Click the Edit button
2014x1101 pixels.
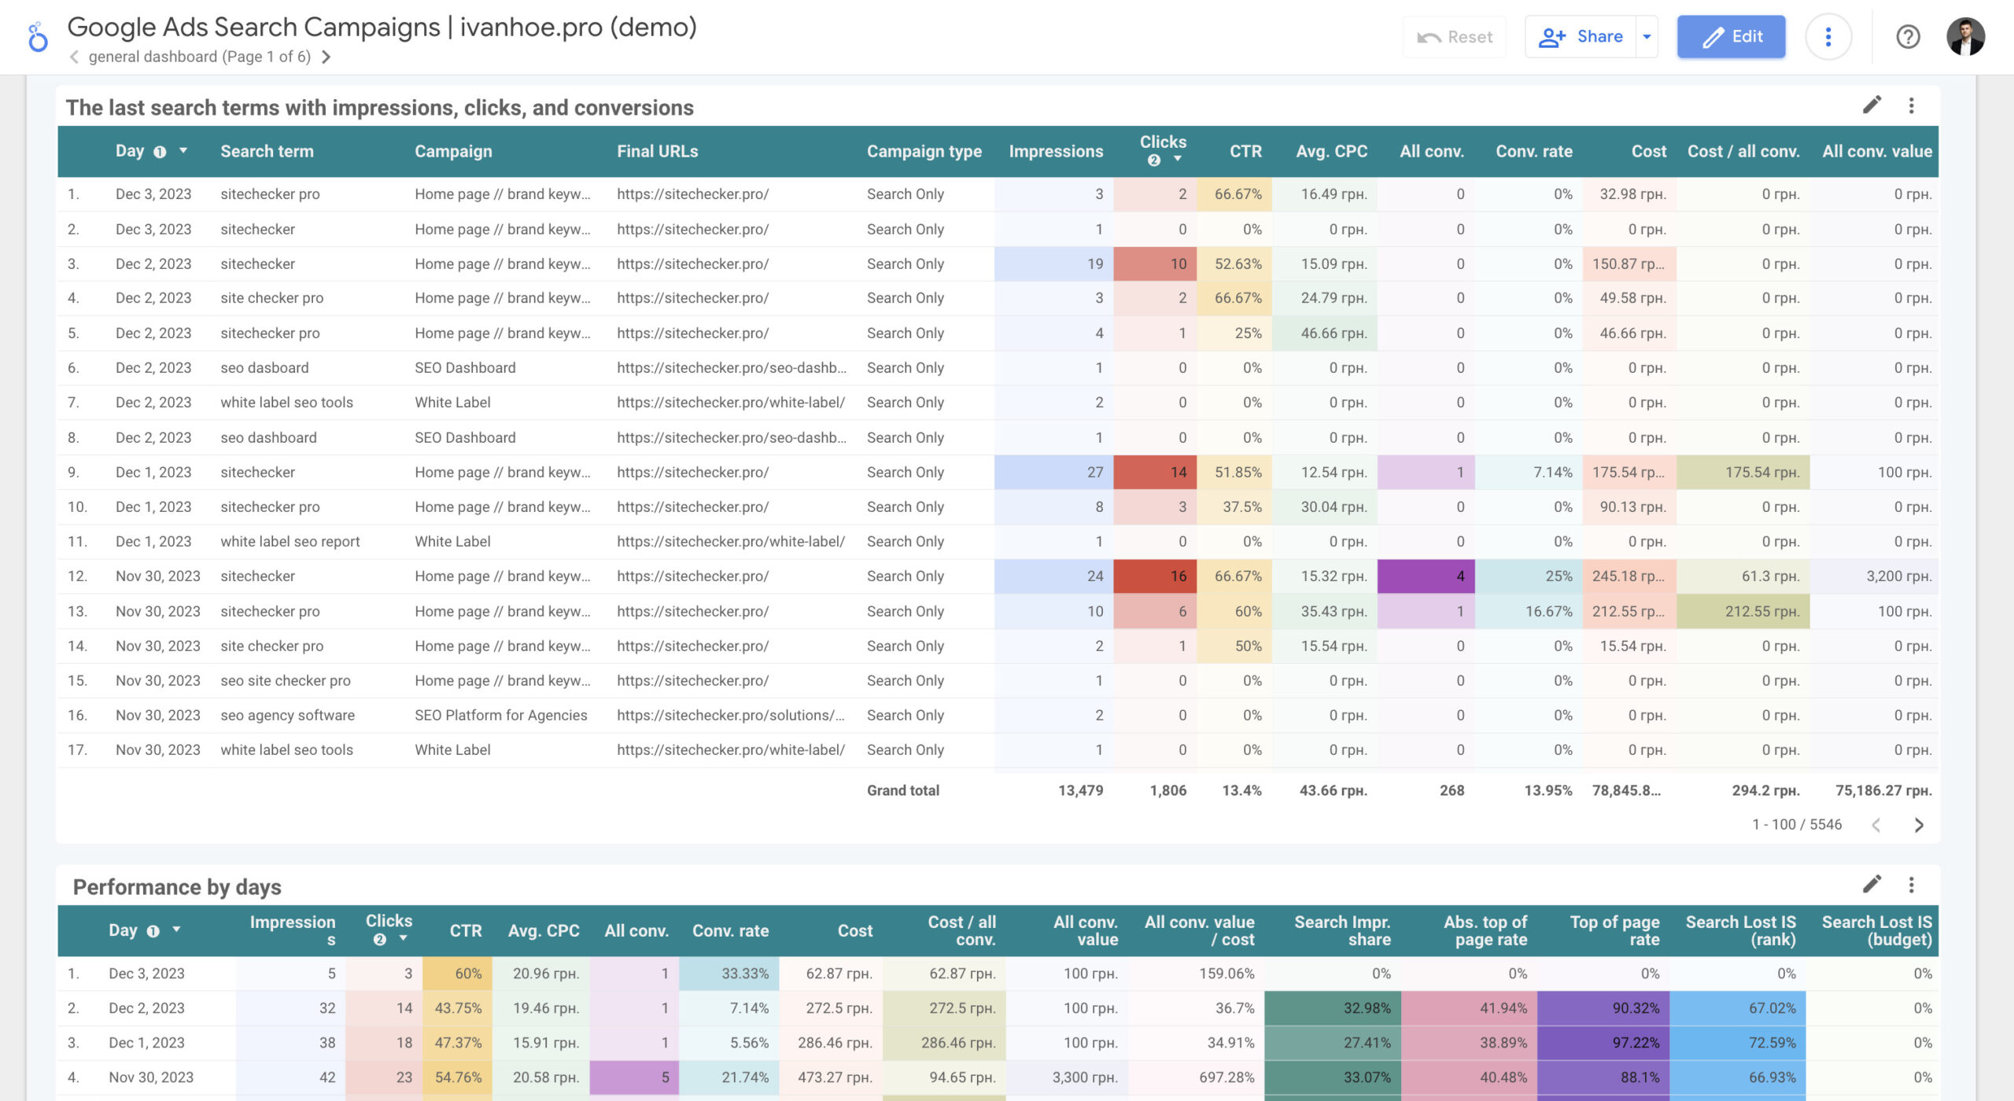click(1731, 37)
